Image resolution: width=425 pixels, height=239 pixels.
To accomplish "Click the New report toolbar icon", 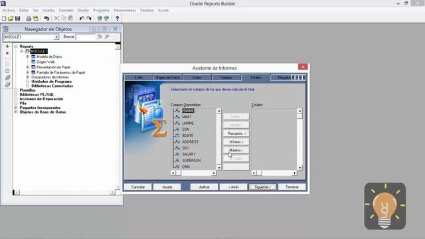I will click(4, 19).
